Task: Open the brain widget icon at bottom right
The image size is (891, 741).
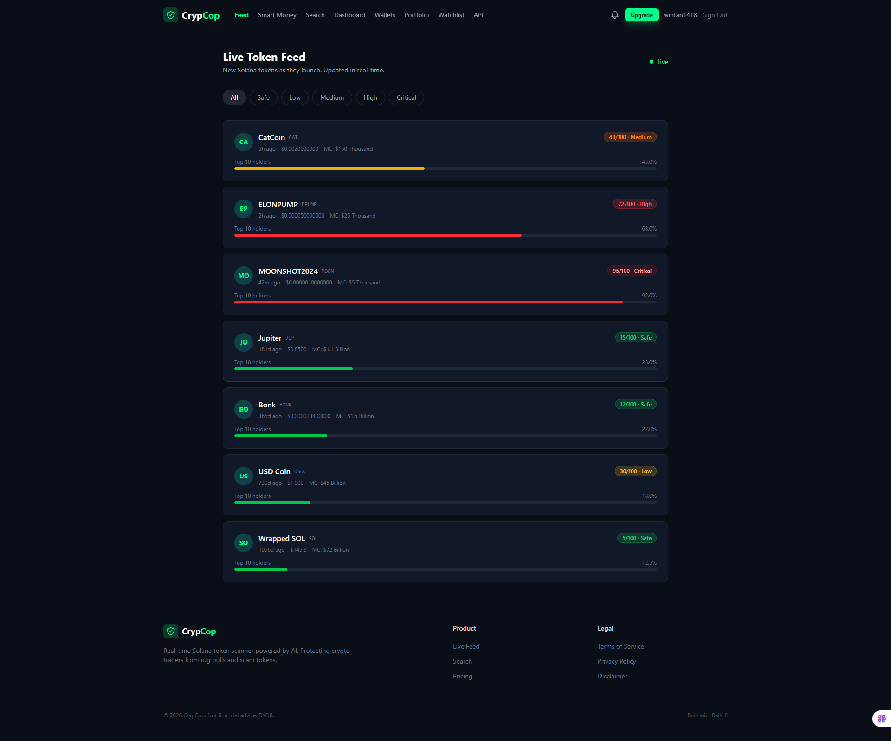Action: point(882,719)
